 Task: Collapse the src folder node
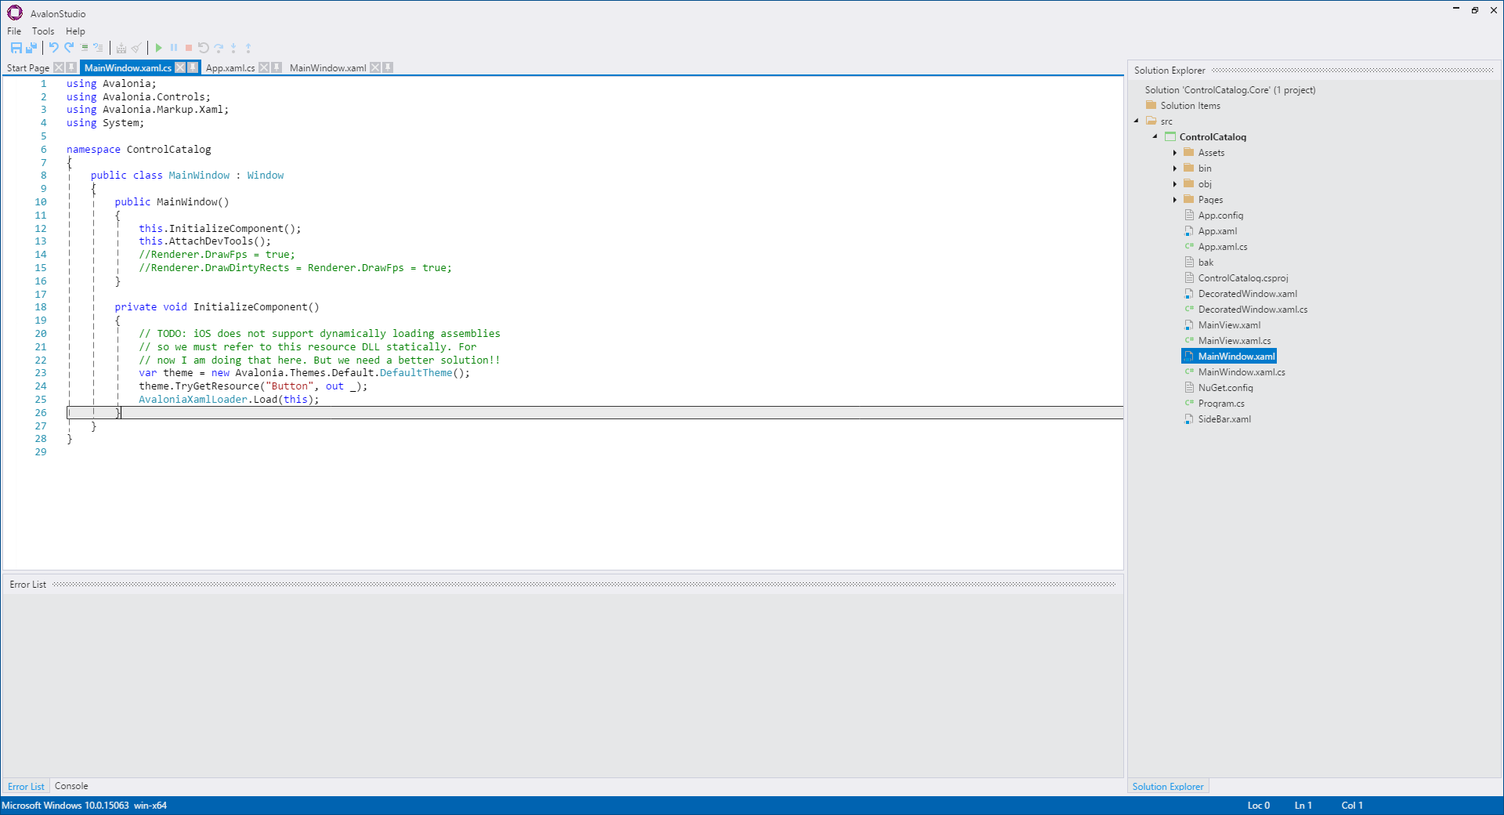click(1136, 121)
